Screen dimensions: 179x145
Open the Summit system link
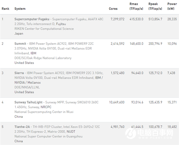(x=21, y=44)
